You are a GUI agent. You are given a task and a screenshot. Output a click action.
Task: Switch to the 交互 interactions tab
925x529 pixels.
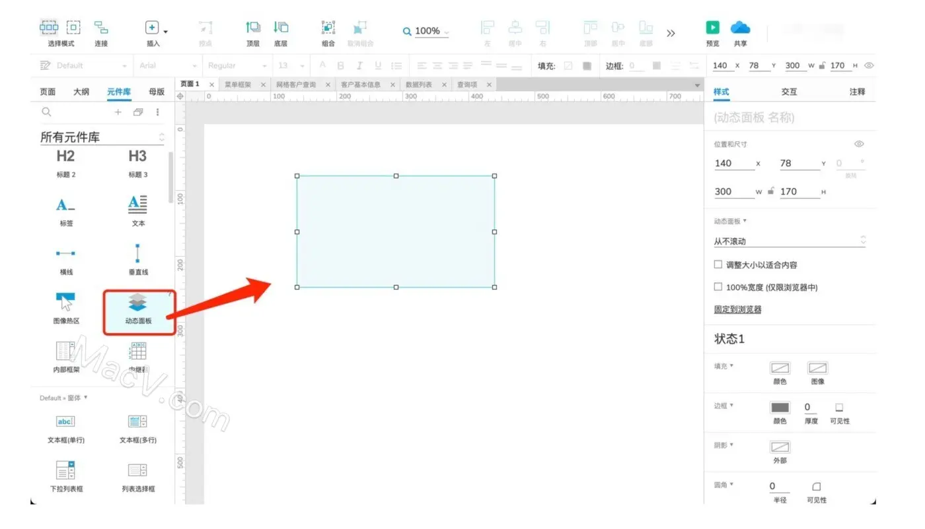pyautogui.click(x=789, y=92)
